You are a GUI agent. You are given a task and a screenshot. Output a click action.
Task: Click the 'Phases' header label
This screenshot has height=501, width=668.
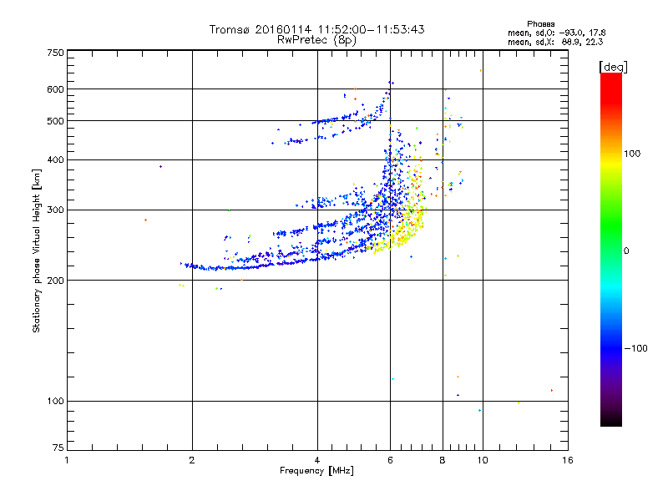[540, 24]
